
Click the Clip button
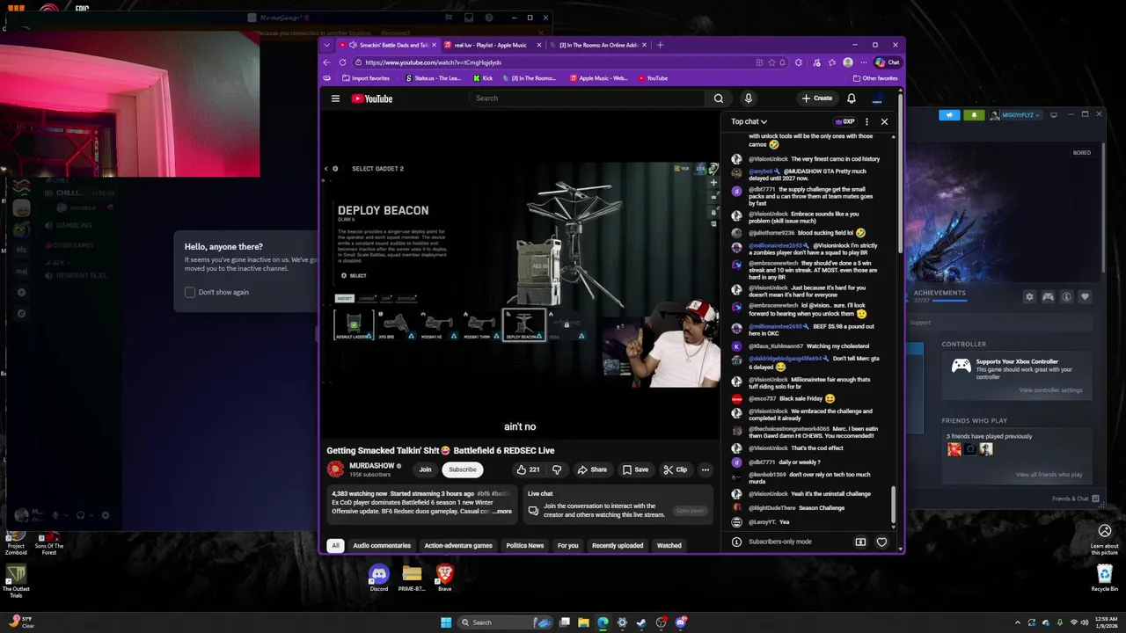[x=676, y=469]
